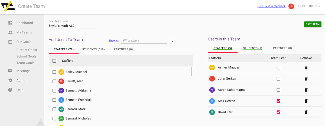Open the STUDENTS (1) team tab
Screen dimensions: 325x126
coord(252,48)
